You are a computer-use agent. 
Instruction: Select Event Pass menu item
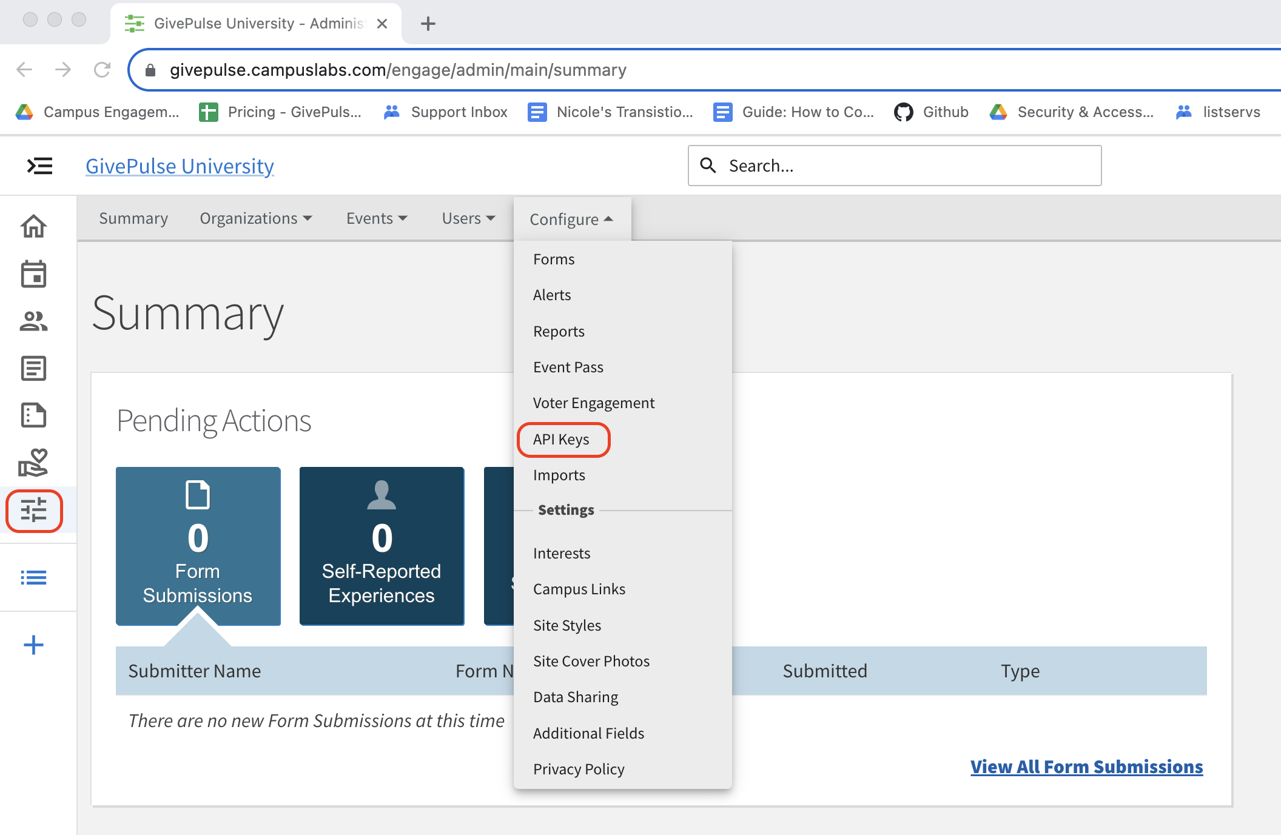tap(568, 367)
